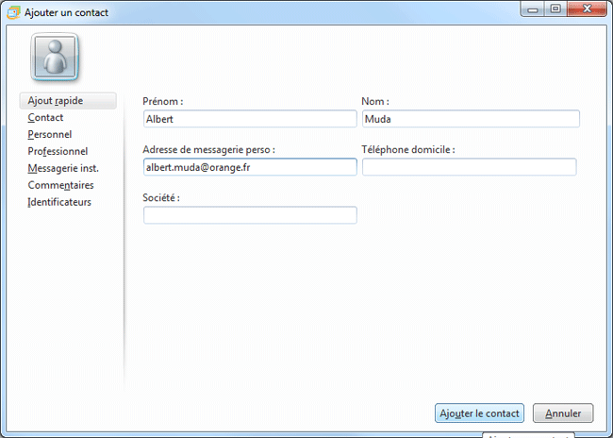The image size is (613, 438).
Task: Maximize the Ajouter un contact window
Action: [x=556, y=9]
